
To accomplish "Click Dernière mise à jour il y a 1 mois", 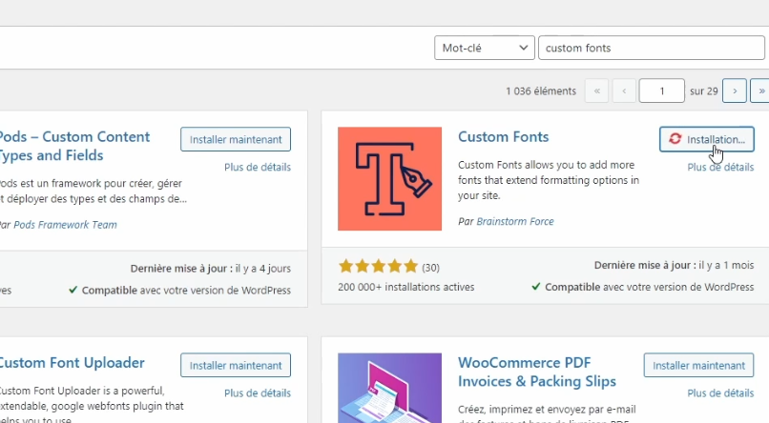I will pyautogui.click(x=674, y=266).
